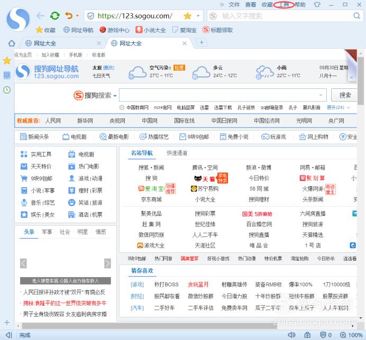Click the Sogou browser logo

(18, 19)
